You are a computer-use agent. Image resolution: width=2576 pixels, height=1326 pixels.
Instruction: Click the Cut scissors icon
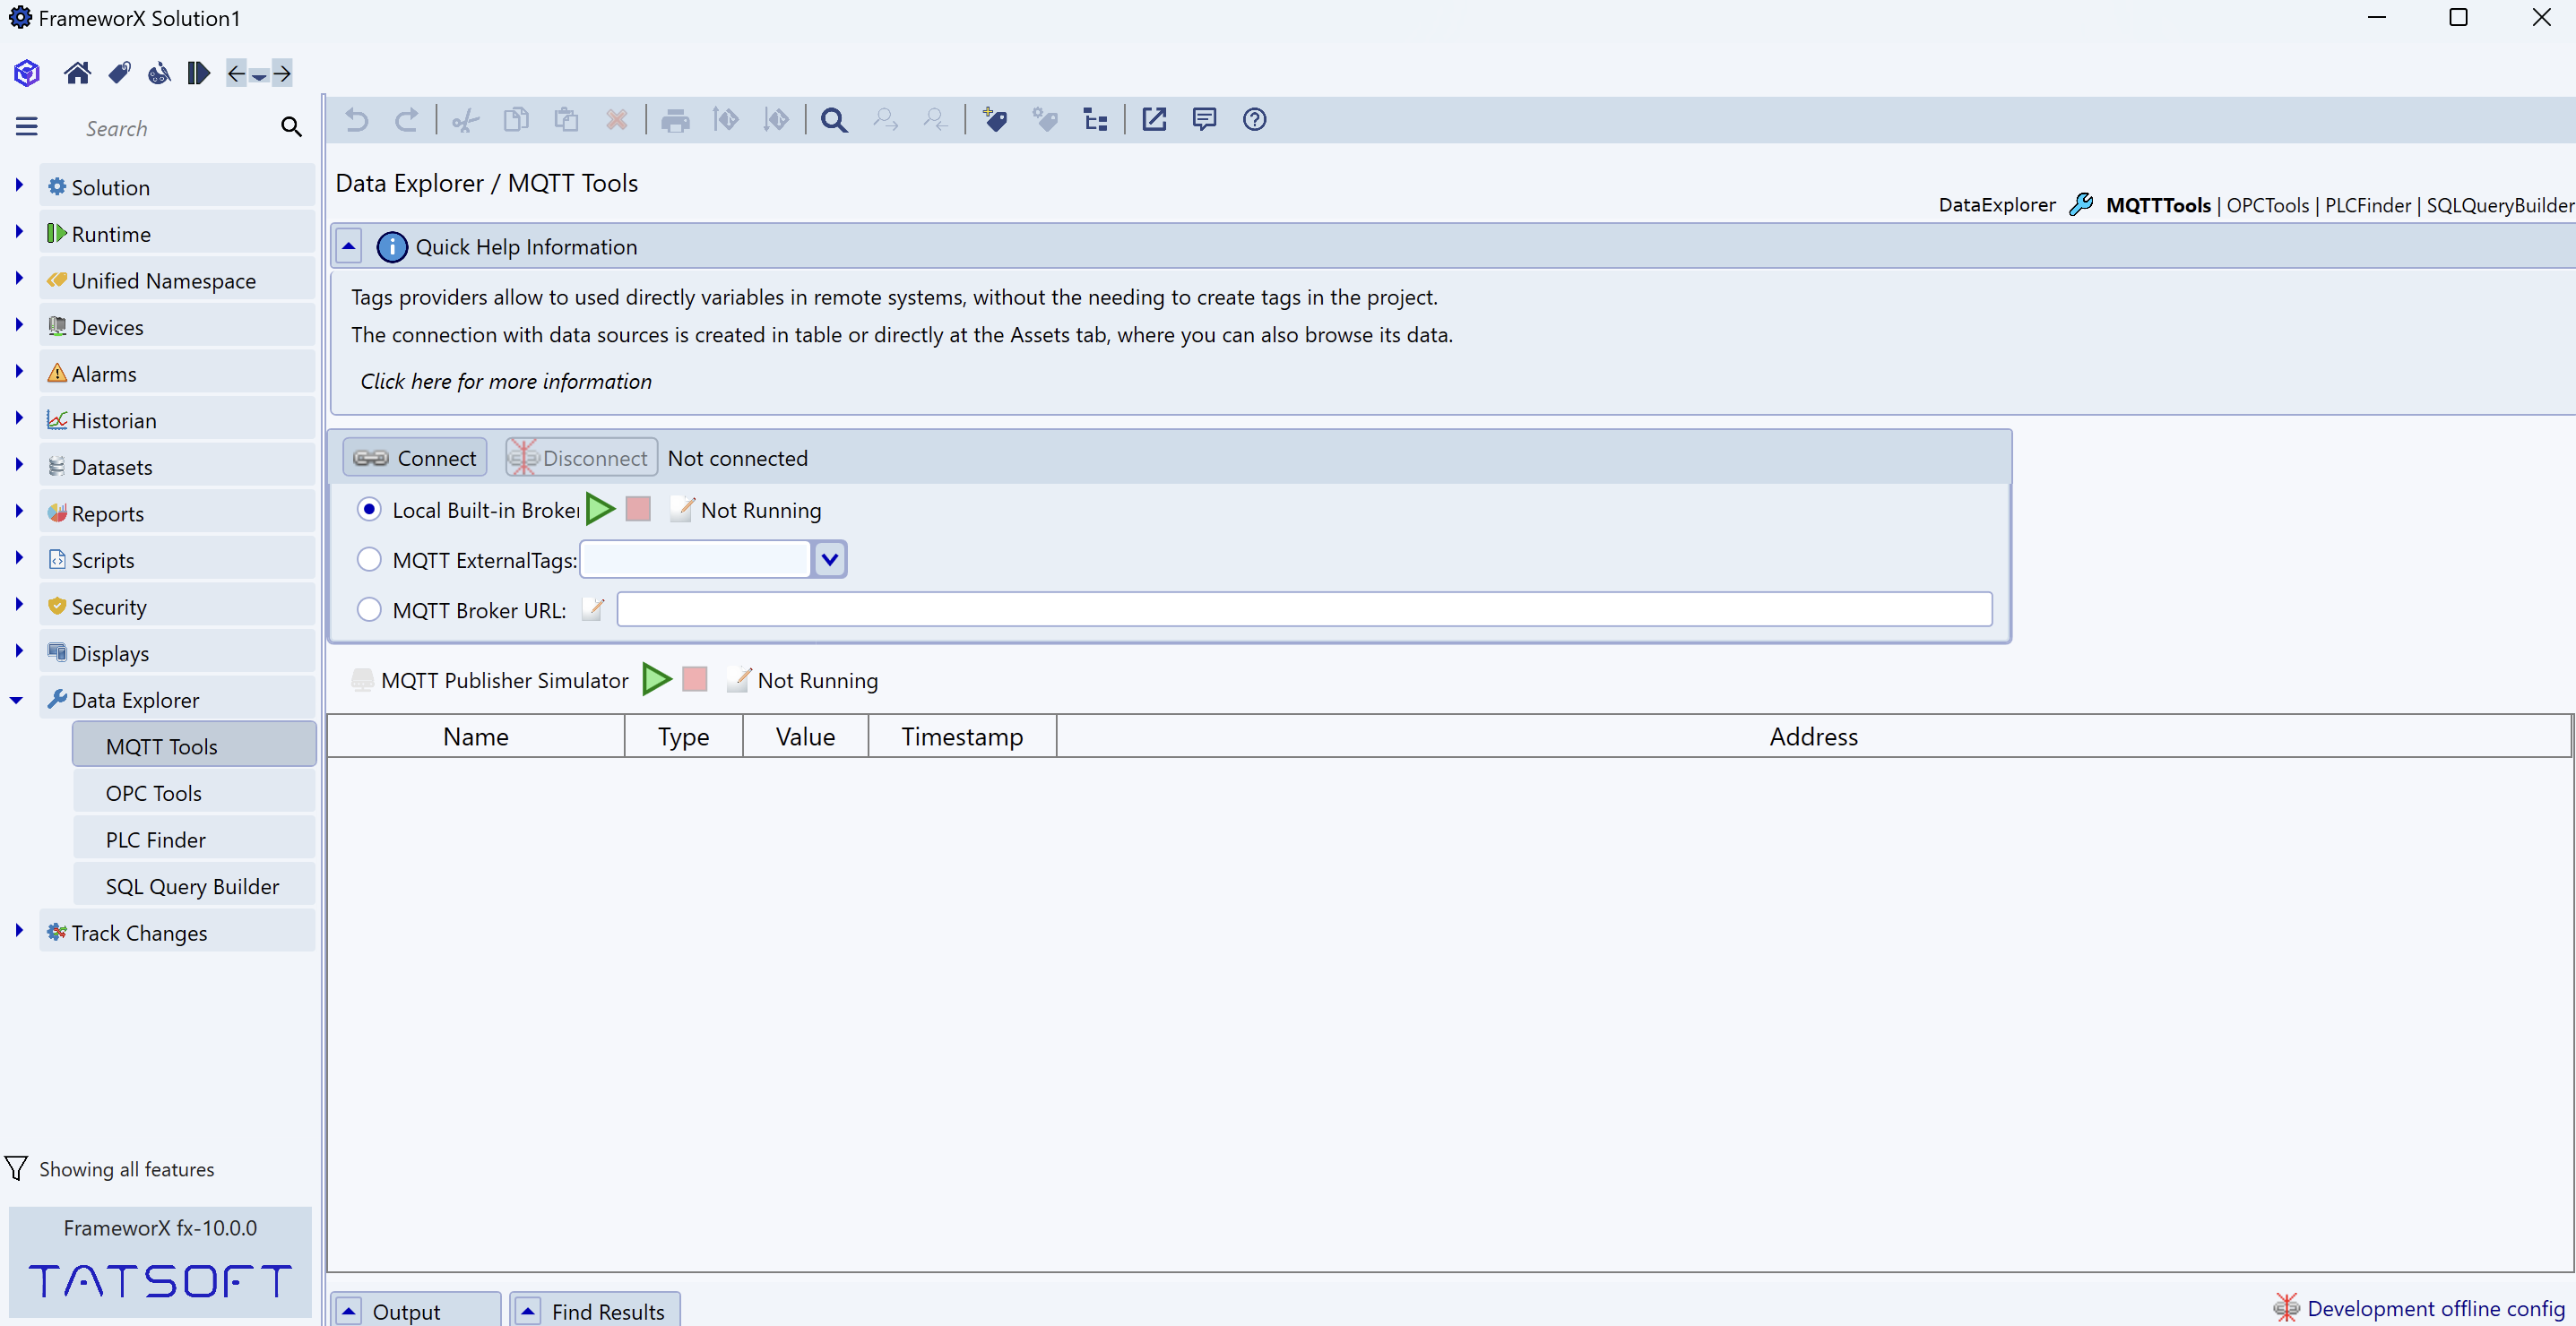pos(465,121)
